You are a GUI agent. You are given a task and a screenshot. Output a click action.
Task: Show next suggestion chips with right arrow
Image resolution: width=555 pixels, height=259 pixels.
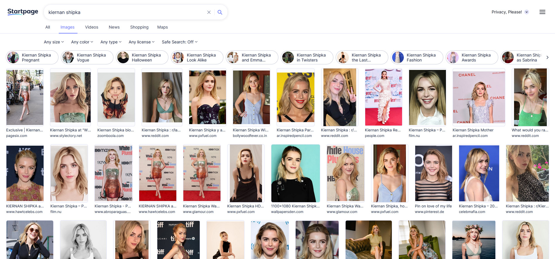(x=547, y=57)
